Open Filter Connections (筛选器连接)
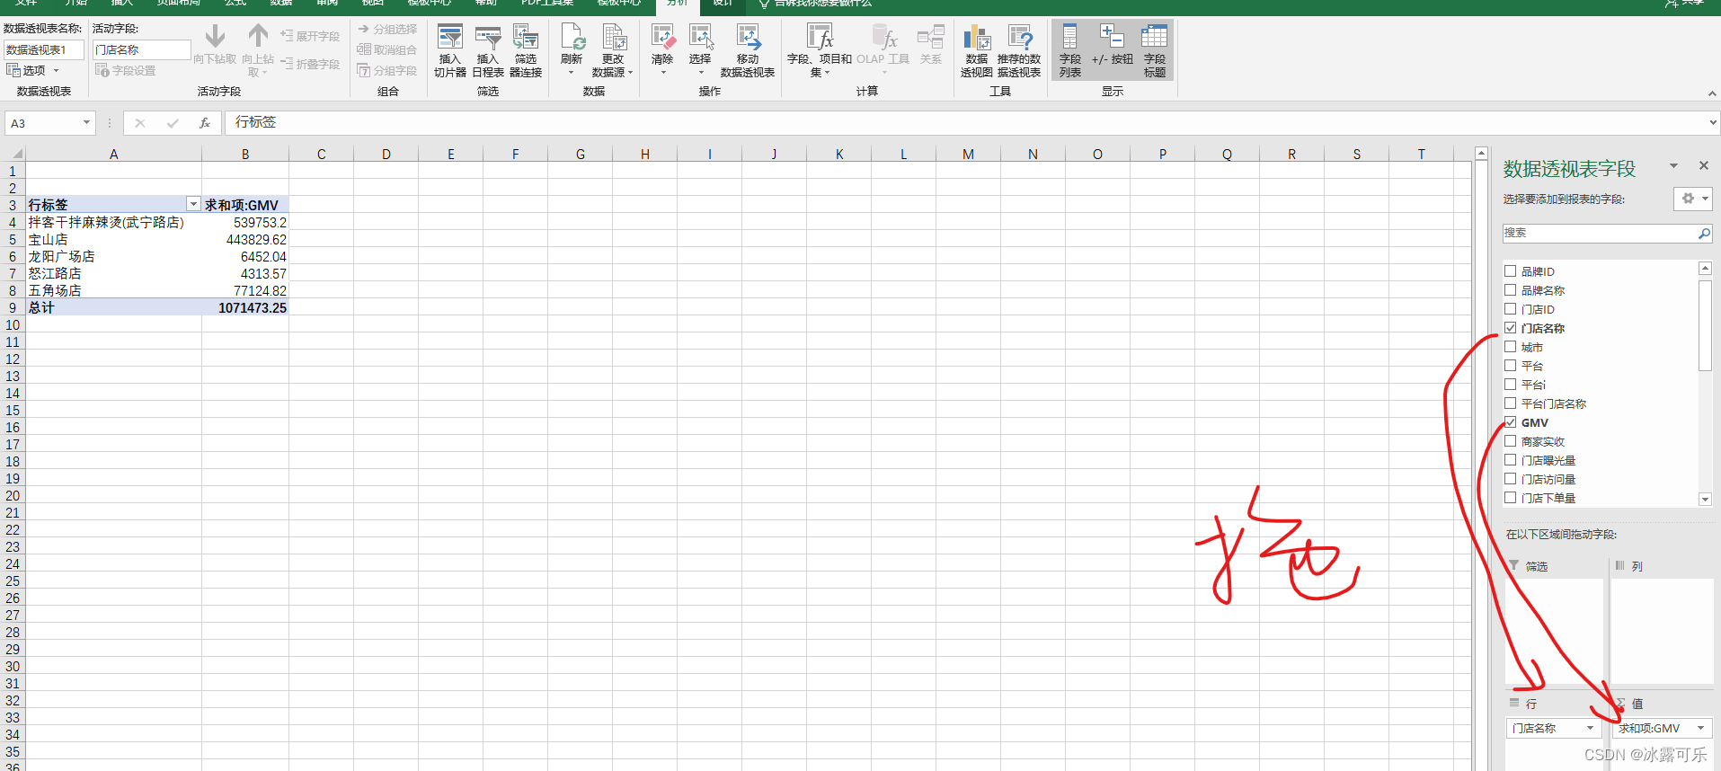1721x771 pixels. point(526,50)
